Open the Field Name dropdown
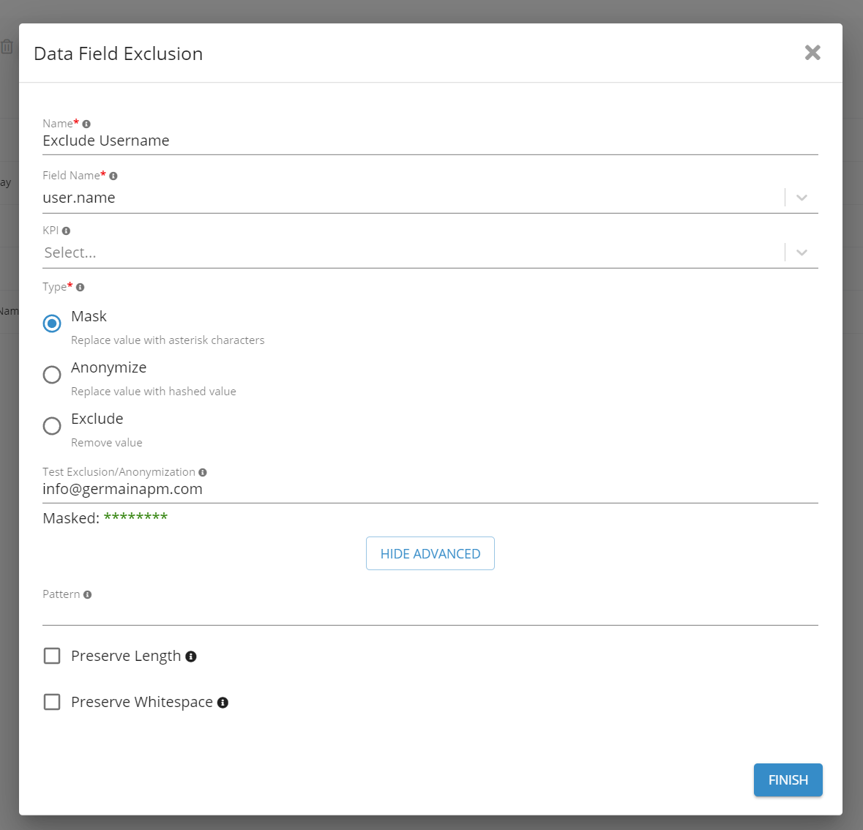Screen dimensions: 863x830 802,198
